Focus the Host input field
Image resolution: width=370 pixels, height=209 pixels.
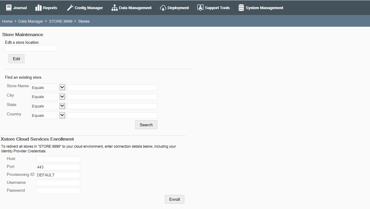click(58, 159)
